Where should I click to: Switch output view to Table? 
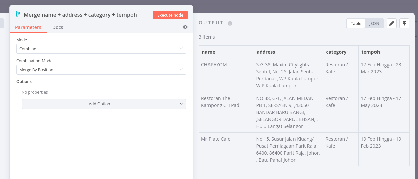click(x=356, y=23)
